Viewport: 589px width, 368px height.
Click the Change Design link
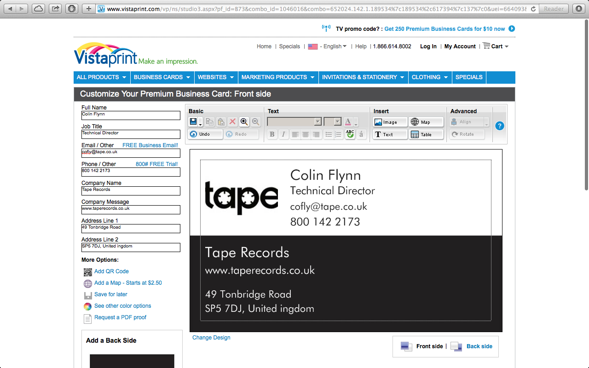click(x=211, y=338)
